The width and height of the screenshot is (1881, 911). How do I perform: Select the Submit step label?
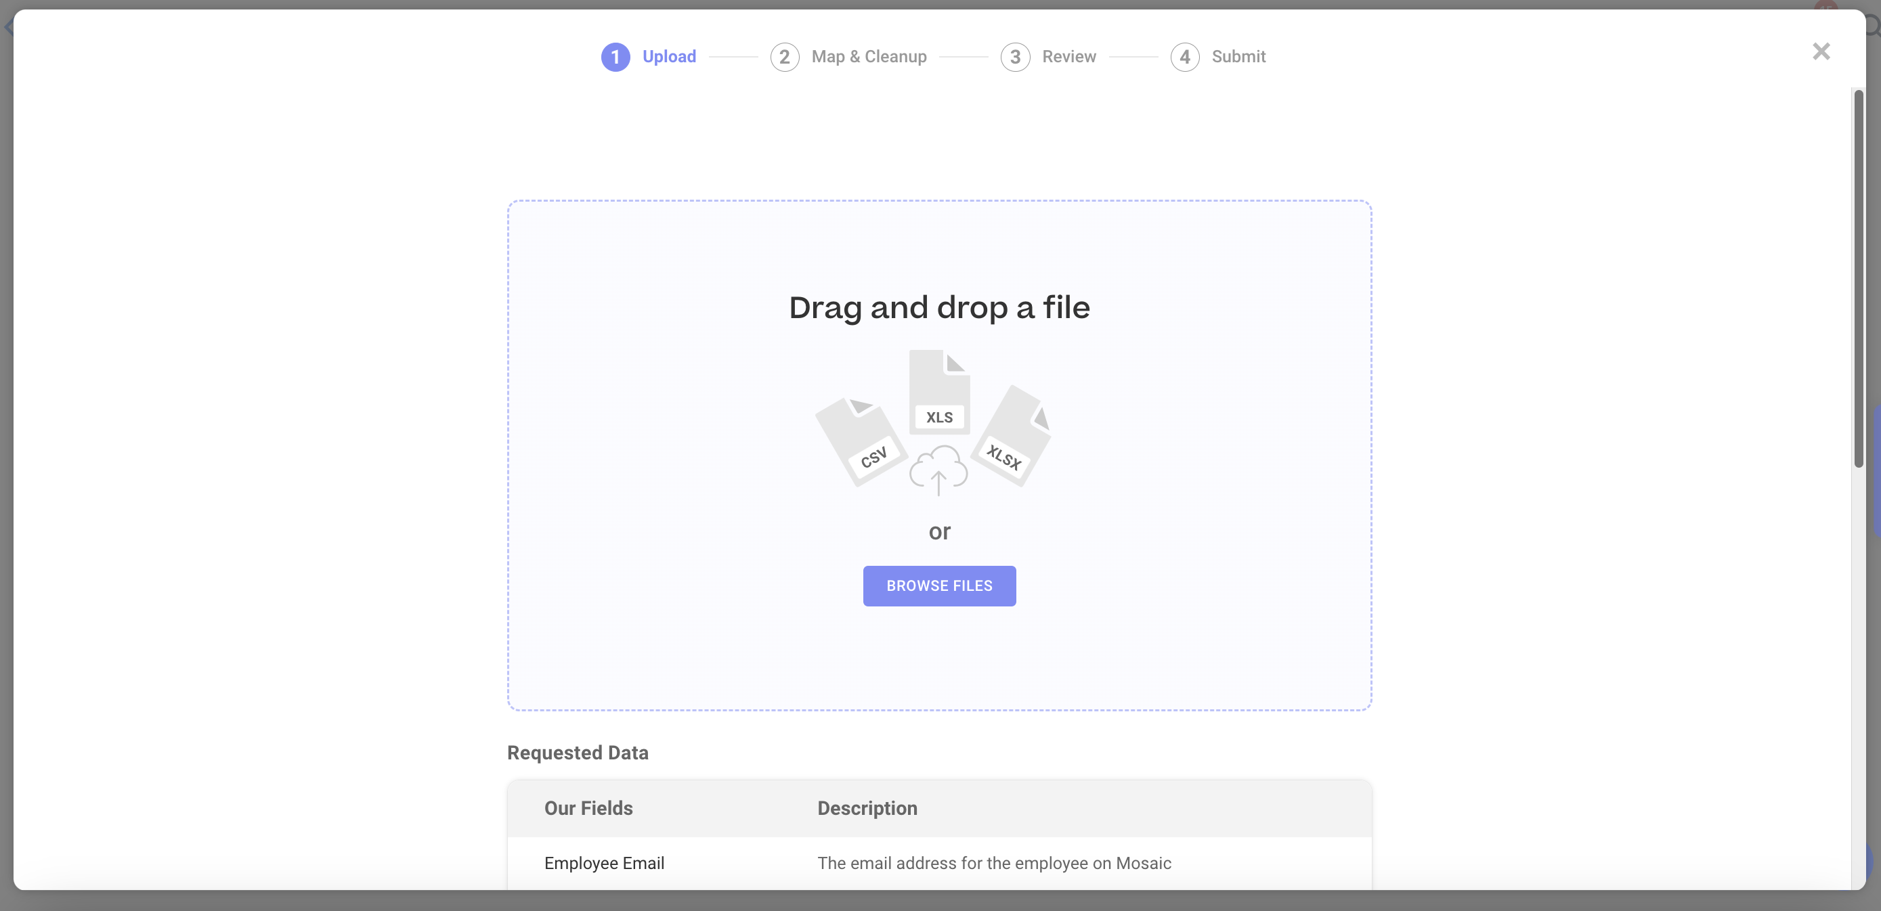(1238, 57)
